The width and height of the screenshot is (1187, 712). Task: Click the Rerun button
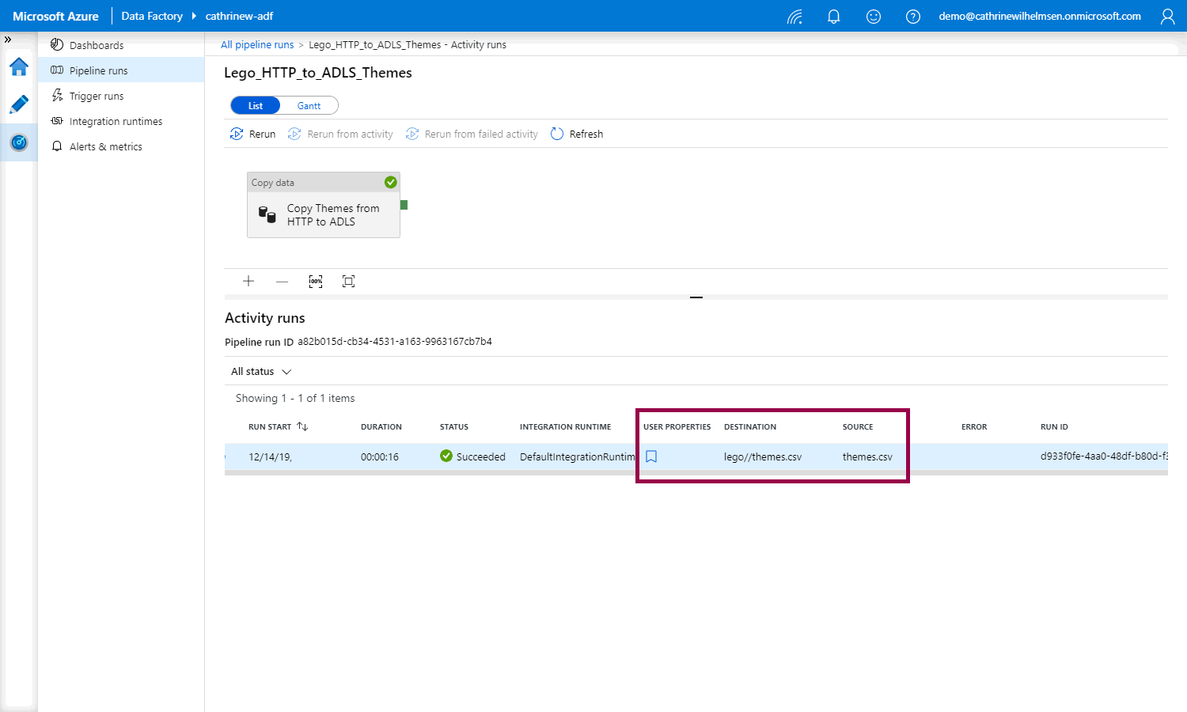(253, 134)
